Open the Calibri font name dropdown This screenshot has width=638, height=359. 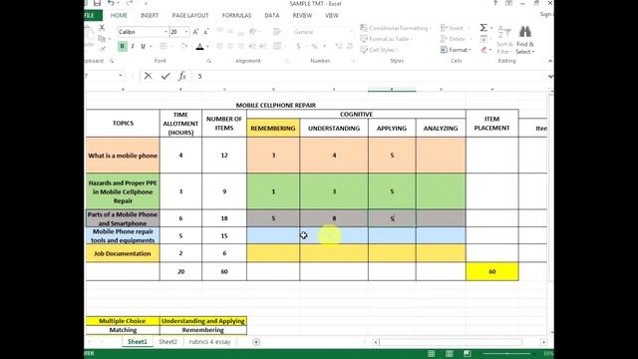[166, 32]
